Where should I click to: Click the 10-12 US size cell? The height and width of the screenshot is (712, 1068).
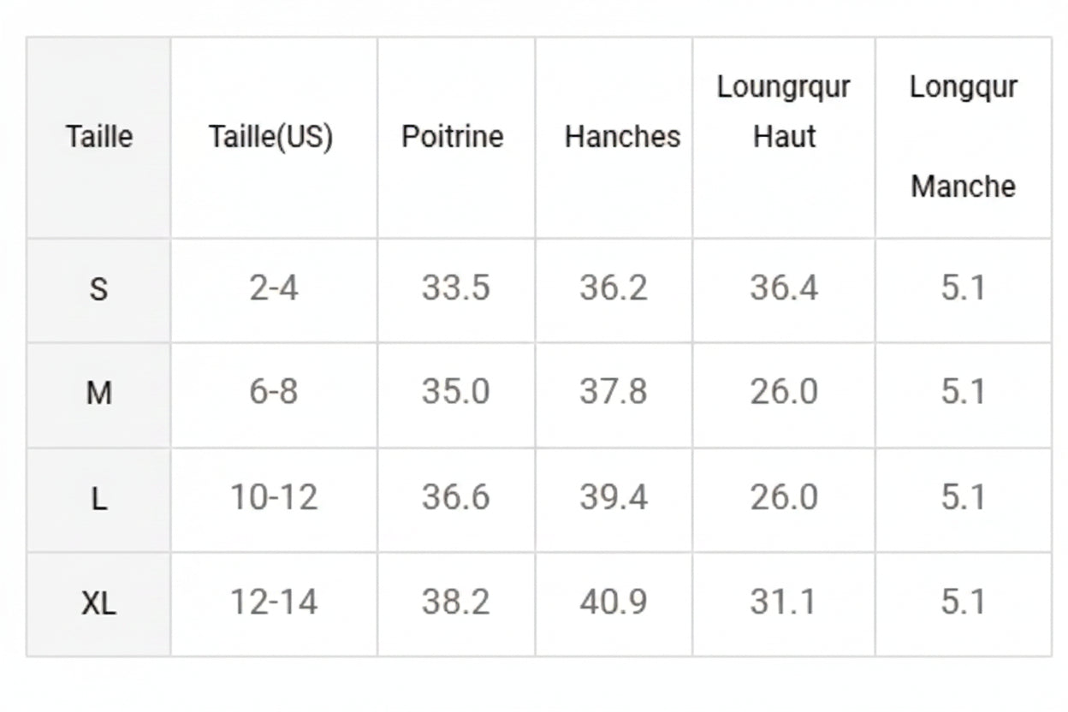273,500
